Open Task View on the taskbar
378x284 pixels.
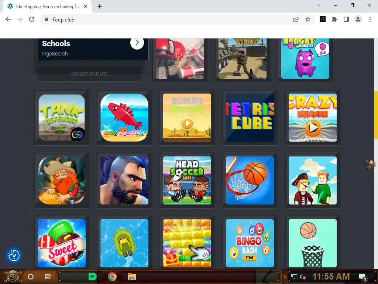[x=48, y=277]
